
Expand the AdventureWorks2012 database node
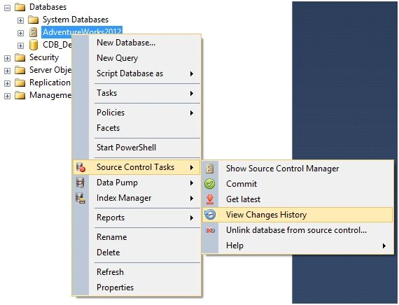tap(20, 33)
